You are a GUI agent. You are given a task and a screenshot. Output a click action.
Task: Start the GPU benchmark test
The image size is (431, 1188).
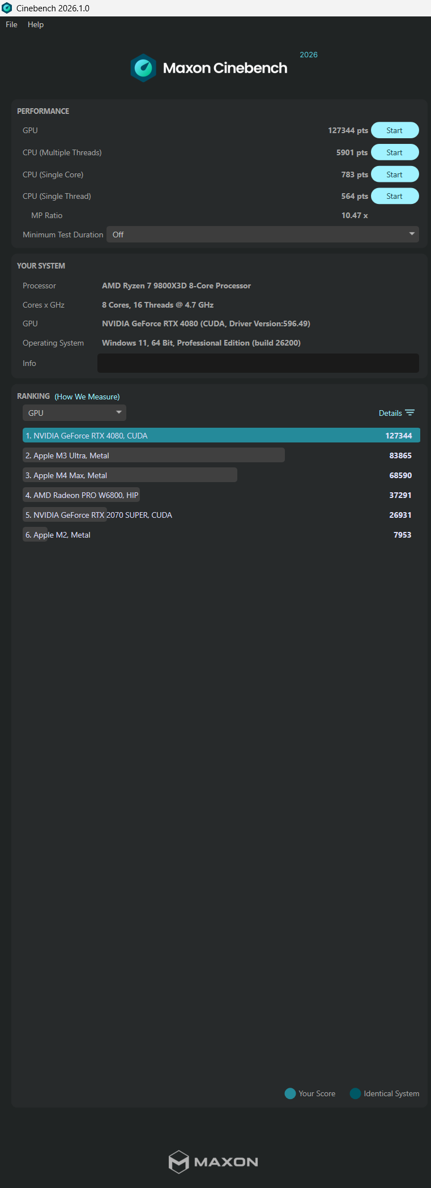click(395, 130)
